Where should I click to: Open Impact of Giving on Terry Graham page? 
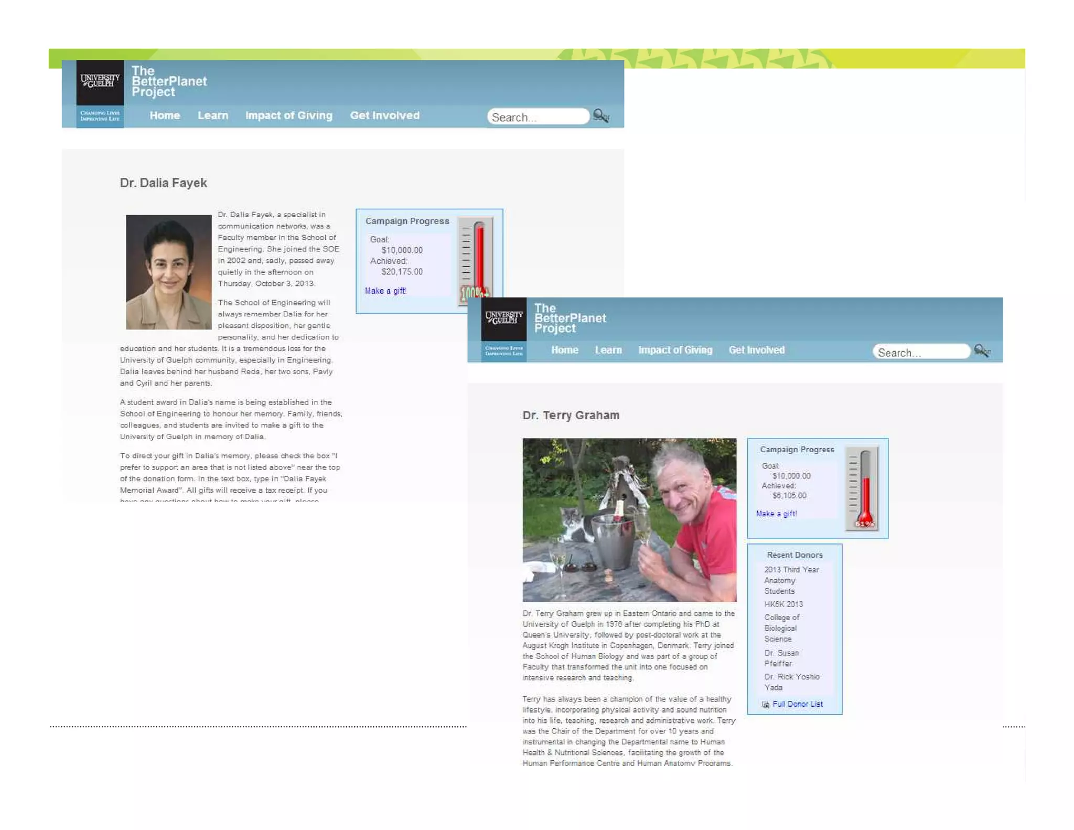pyautogui.click(x=675, y=350)
